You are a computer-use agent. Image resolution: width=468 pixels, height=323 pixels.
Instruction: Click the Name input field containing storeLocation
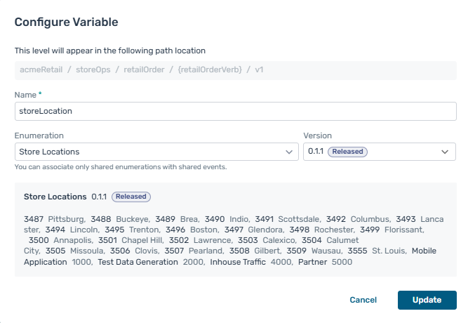pos(235,111)
